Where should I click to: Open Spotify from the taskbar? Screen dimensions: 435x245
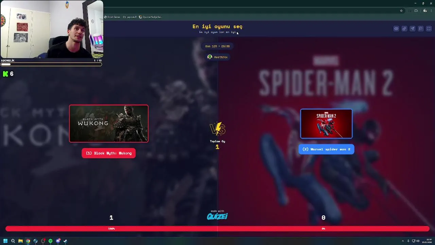pos(50,241)
